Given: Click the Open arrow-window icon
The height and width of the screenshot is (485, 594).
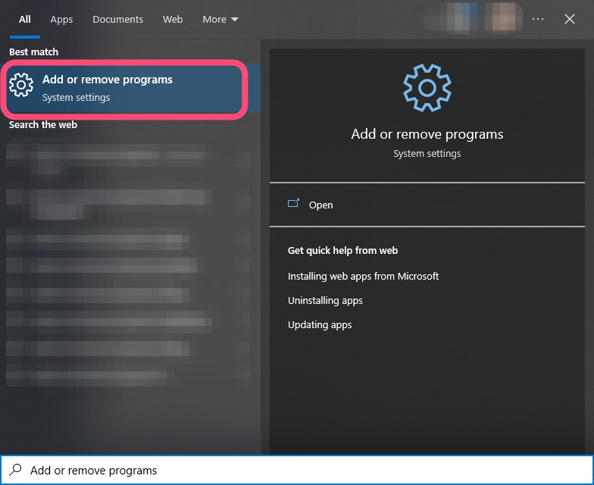Looking at the screenshot, I should pyautogui.click(x=293, y=204).
